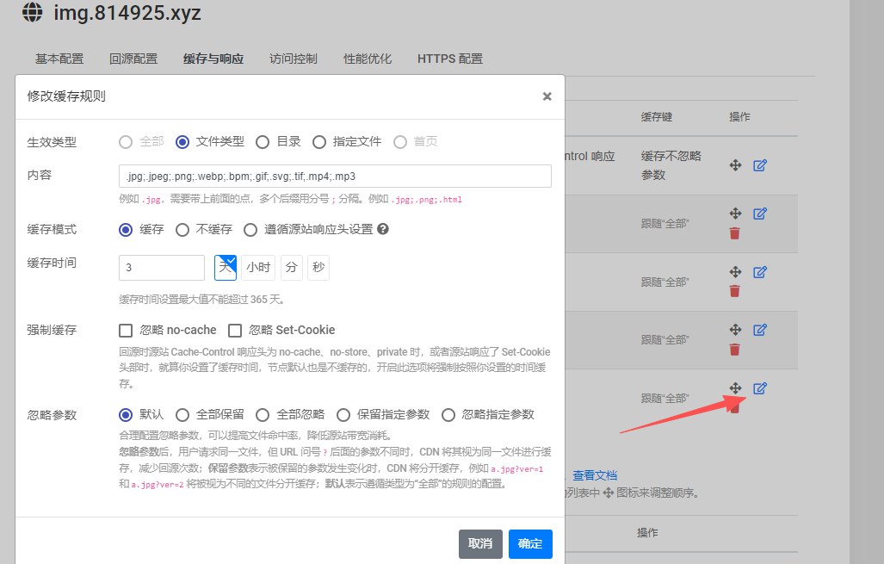Set cache time unit to 小时
This screenshot has height=564, width=884.
point(258,268)
